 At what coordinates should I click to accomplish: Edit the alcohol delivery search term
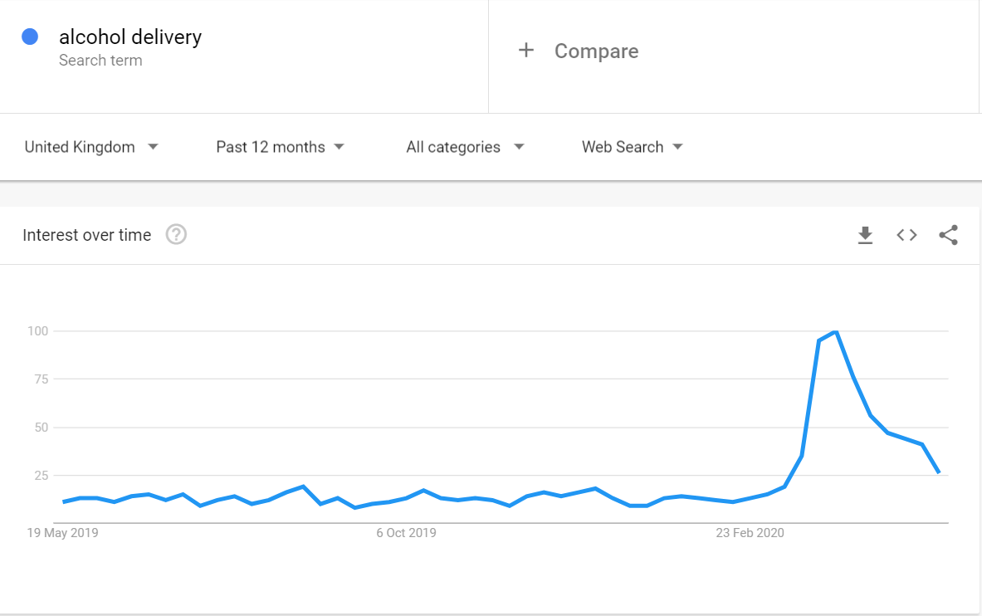(130, 37)
